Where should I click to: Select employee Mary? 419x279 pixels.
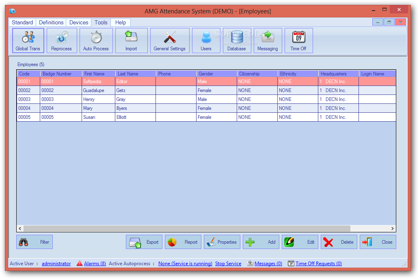tap(206, 108)
